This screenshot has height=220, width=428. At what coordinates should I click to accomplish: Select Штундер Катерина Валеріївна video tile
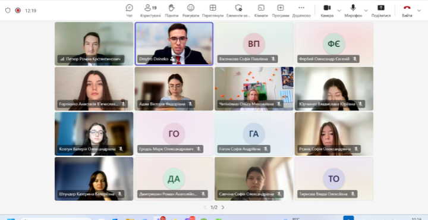click(x=94, y=179)
